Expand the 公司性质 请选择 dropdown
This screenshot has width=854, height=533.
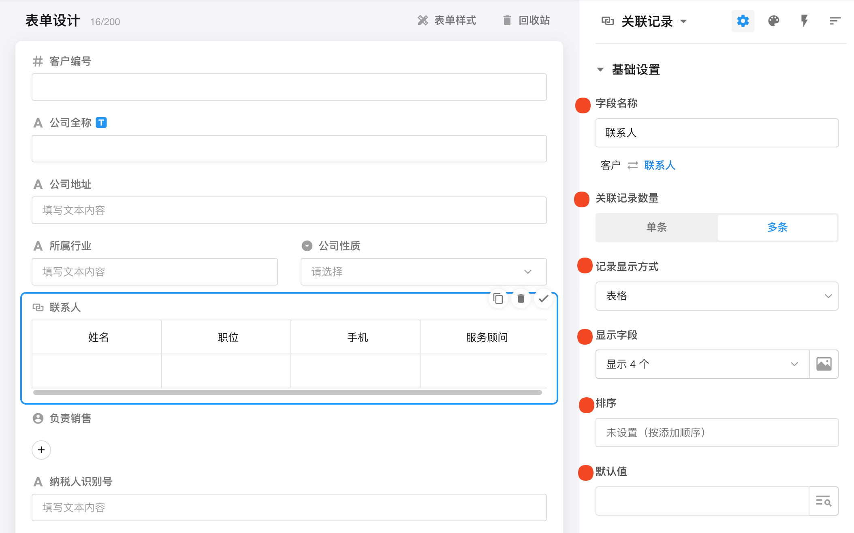coord(423,272)
